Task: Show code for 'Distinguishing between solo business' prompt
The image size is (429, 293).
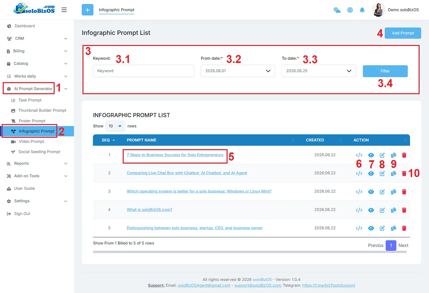Action: (359, 228)
